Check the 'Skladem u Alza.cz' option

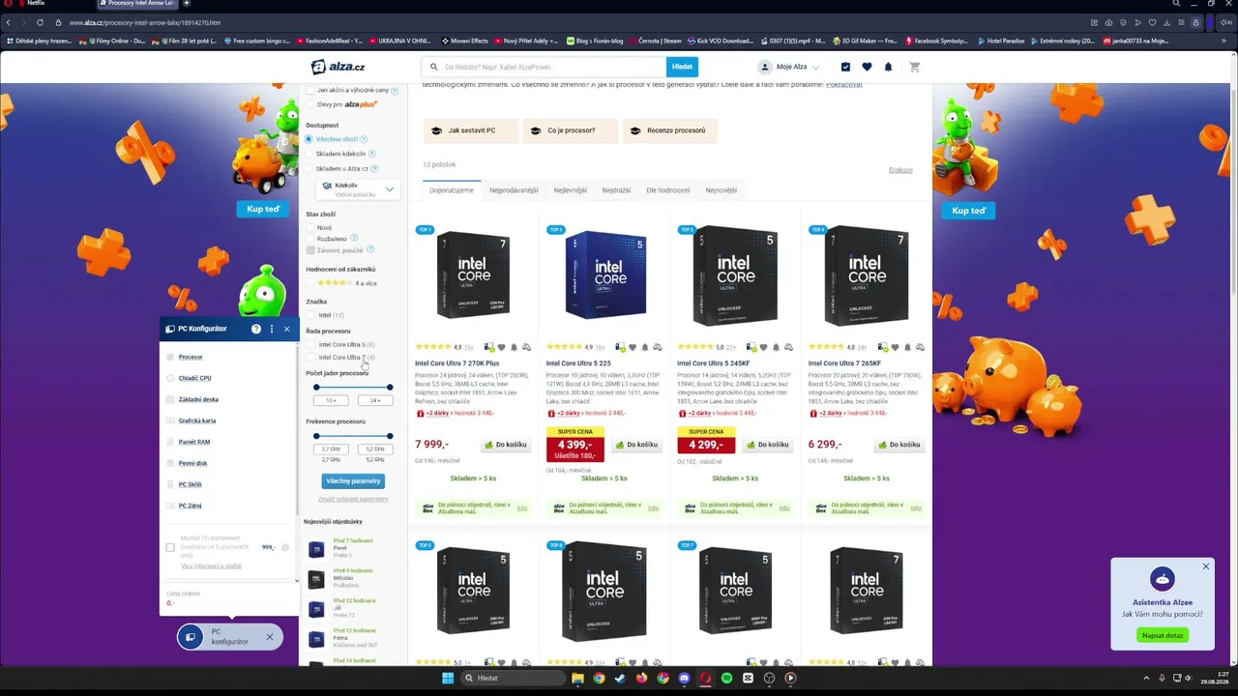[x=309, y=168]
